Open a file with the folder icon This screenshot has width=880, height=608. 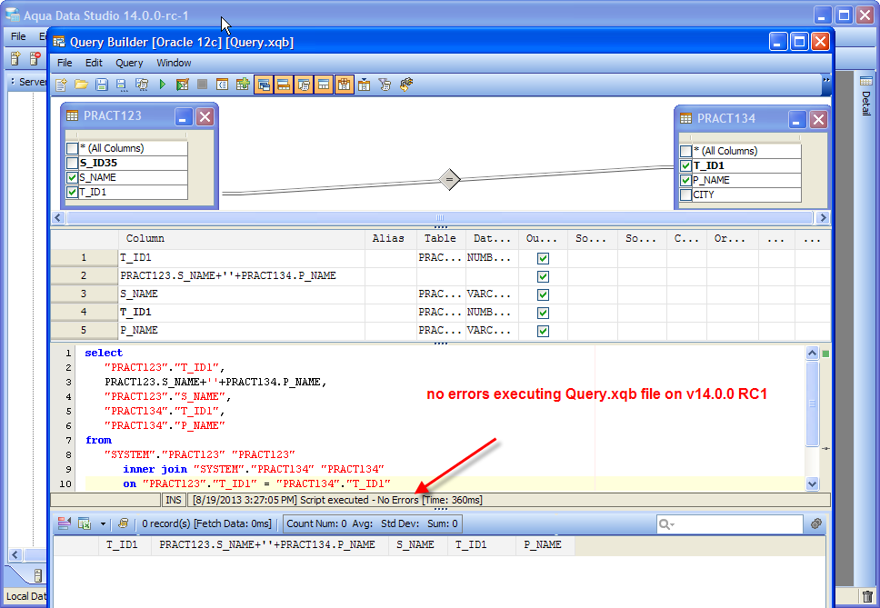tap(82, 85)
